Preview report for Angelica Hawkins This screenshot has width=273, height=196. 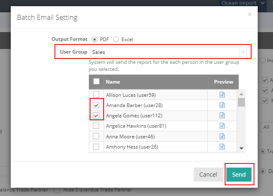click(222, 126)
